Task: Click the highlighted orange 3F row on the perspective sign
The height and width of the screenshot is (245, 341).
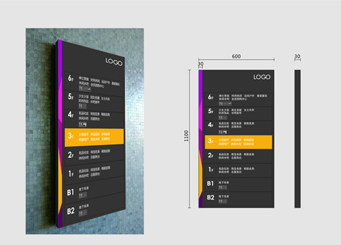Action: point(94,137)
